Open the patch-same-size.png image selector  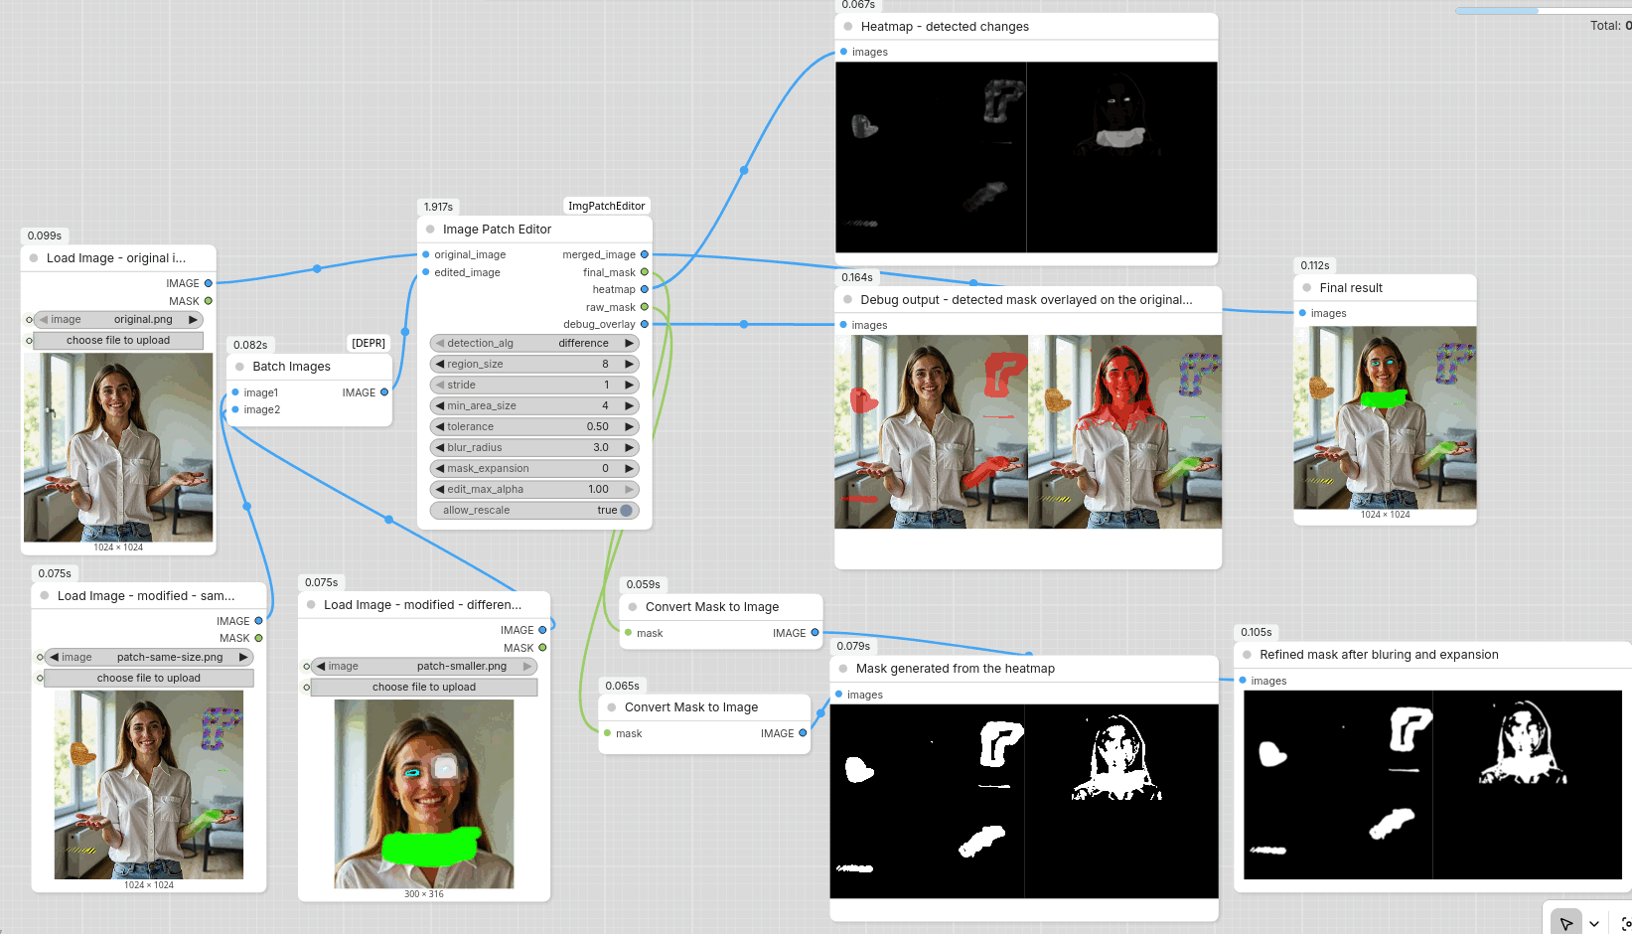click(x=149, y=658)
